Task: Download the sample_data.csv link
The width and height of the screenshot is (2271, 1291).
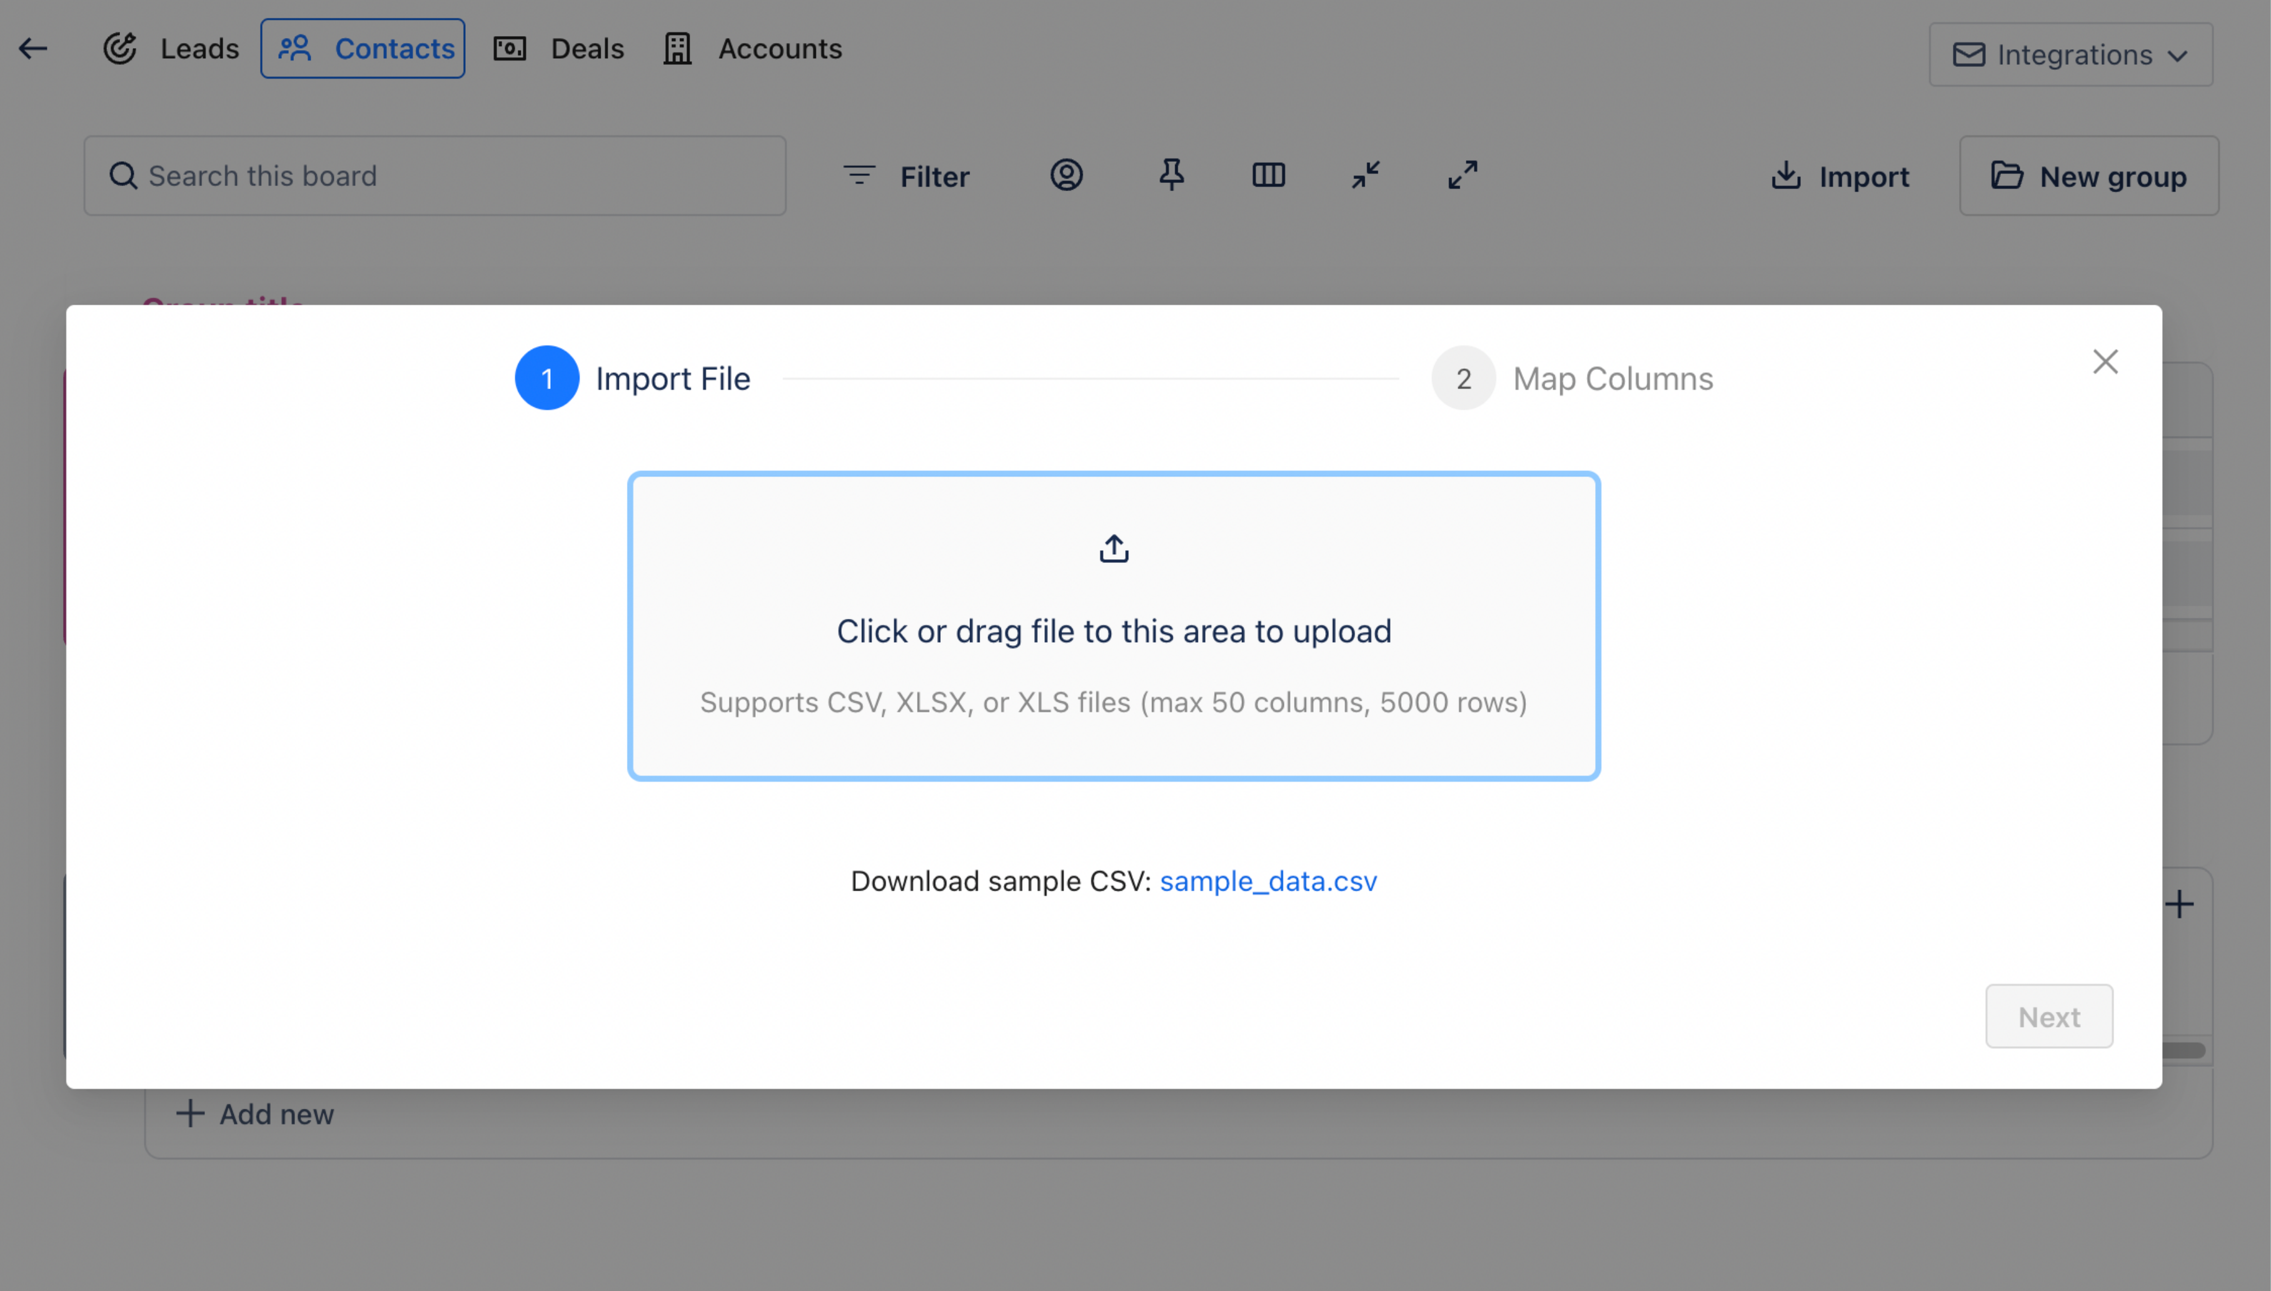Action: click(x=1267, y=881)
